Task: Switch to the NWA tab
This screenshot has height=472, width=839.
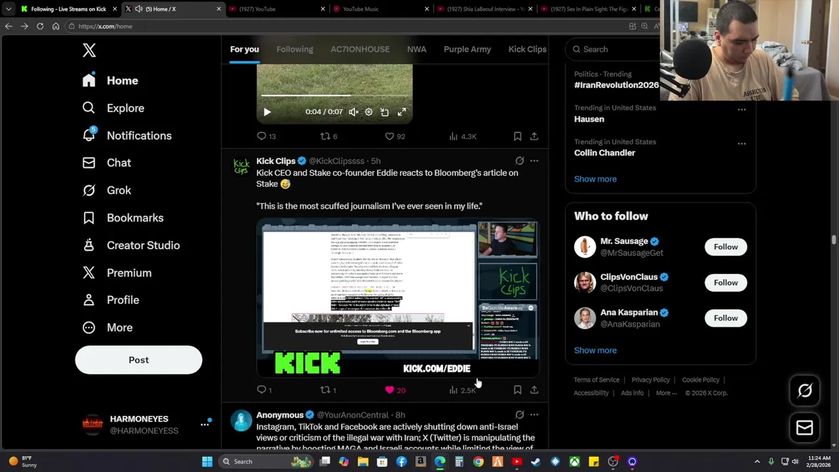Action: (416, 49)
